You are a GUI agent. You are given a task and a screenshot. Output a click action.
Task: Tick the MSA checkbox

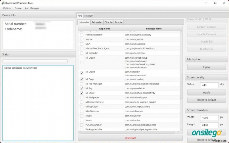pos(82,44)
